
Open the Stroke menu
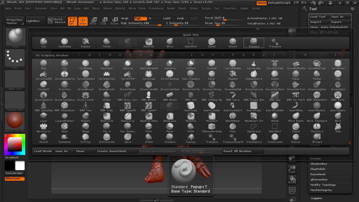[x=193, y=8]
